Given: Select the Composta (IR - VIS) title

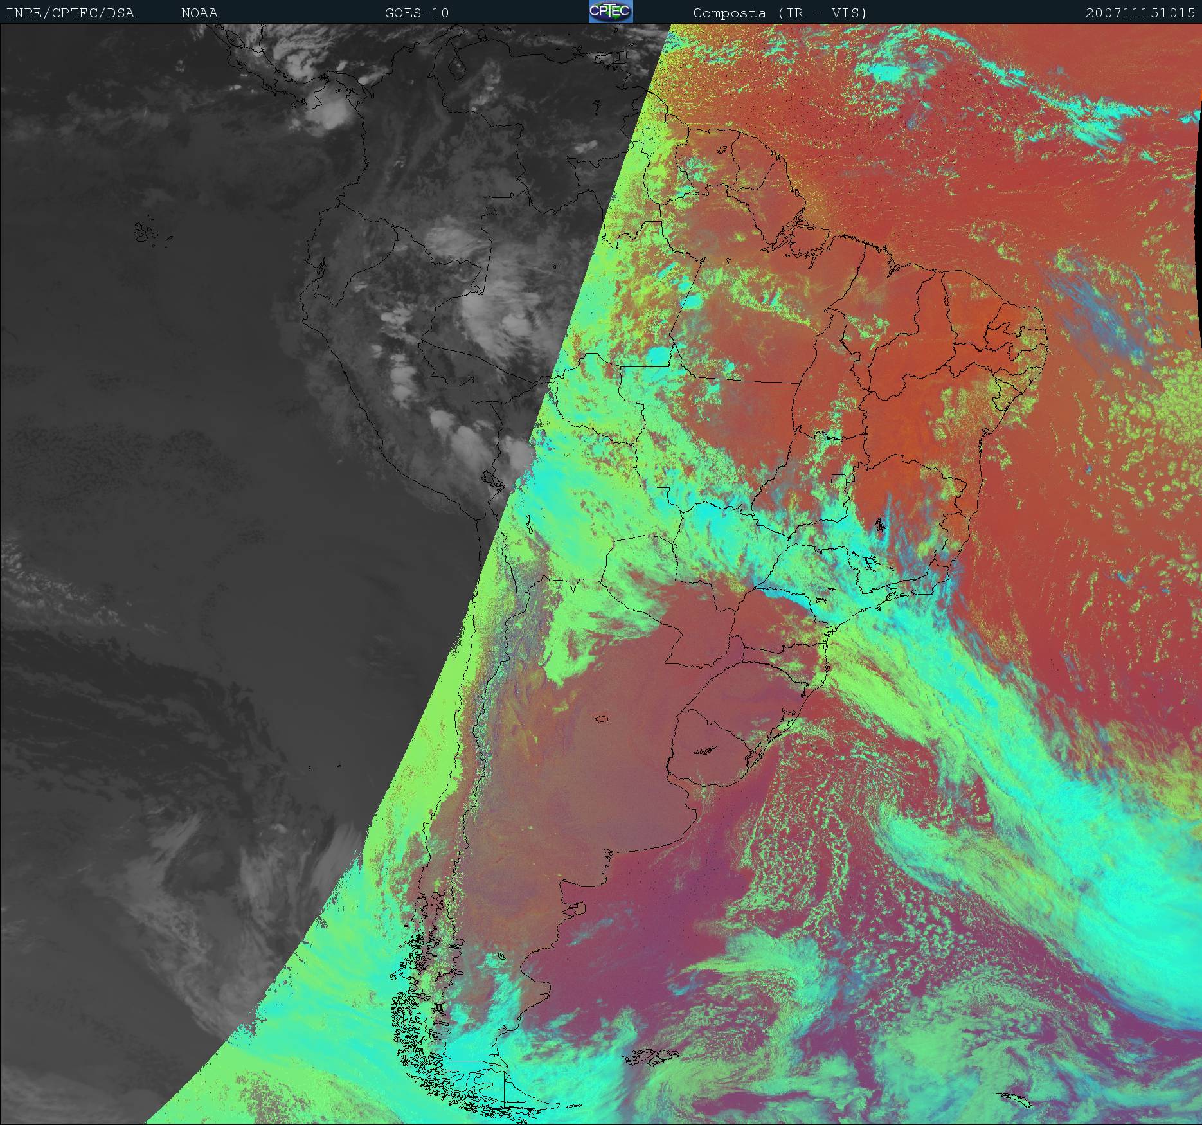Looking at the screenshot, I should [x=780, y=14].
